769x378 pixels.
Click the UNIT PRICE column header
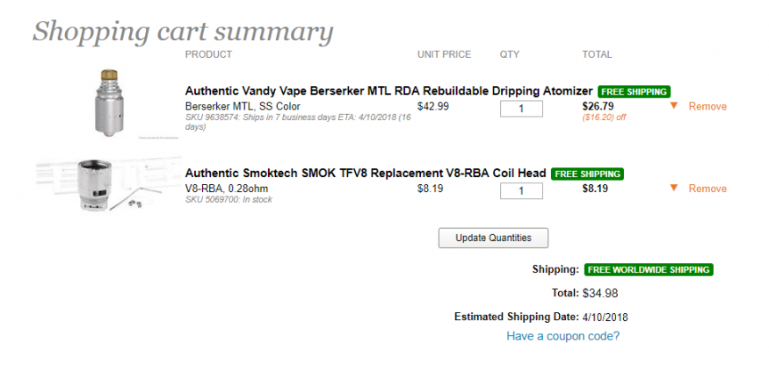[x=444, y=54]
